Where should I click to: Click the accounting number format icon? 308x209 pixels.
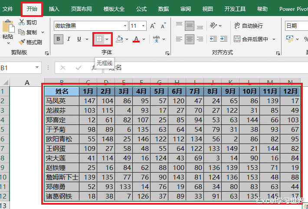(x=290, y=39)
